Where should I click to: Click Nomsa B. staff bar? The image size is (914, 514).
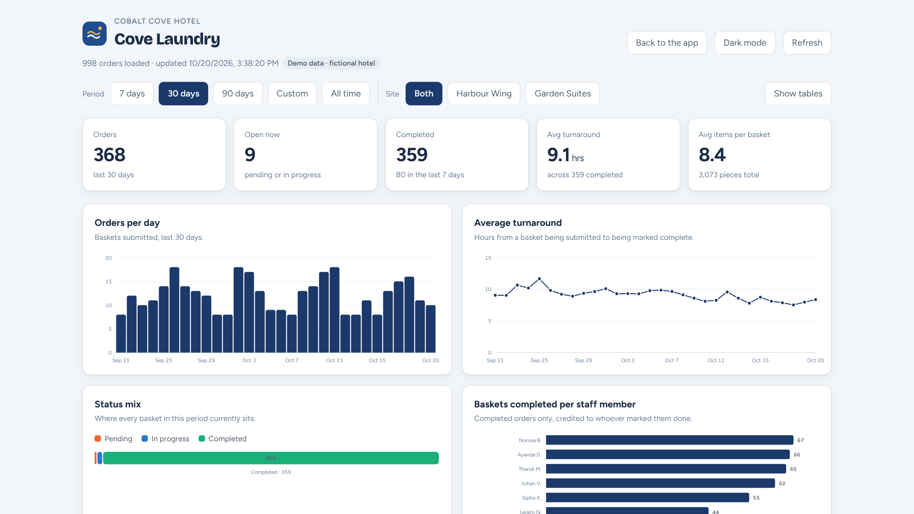point(669,440)
